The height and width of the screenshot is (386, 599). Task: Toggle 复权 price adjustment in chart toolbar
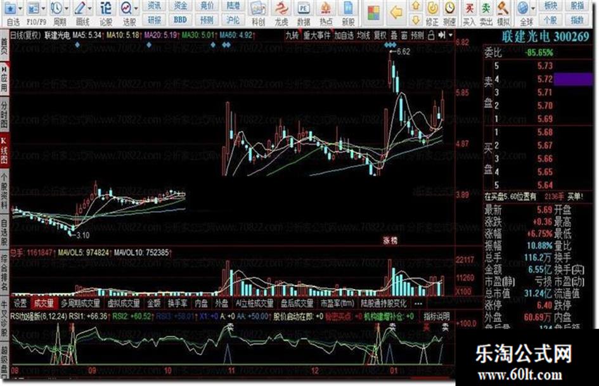click(380, 35)
